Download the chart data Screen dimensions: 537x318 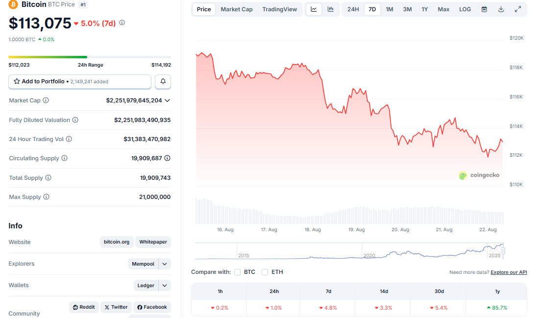click(501, 9)
